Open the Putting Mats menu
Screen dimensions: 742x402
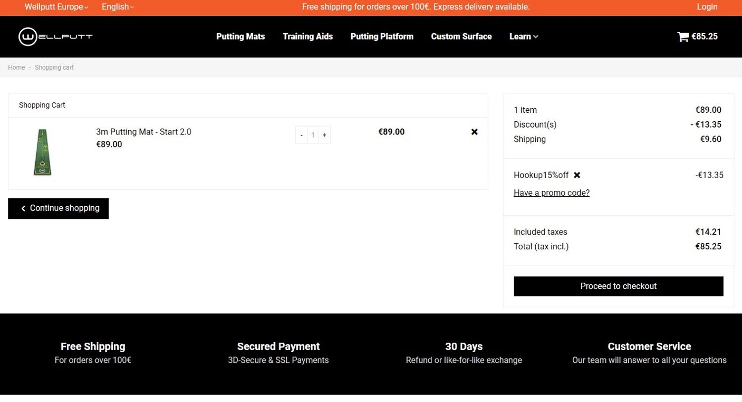coord(240,37)
